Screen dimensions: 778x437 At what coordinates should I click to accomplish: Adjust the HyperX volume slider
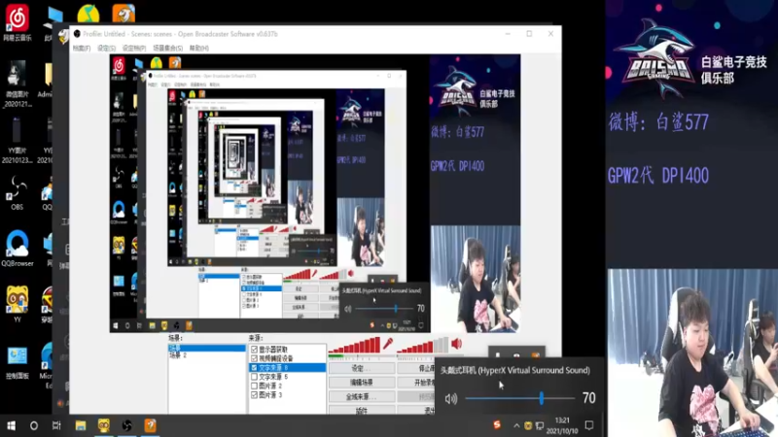pyautogui.click(x=520, y=398)
